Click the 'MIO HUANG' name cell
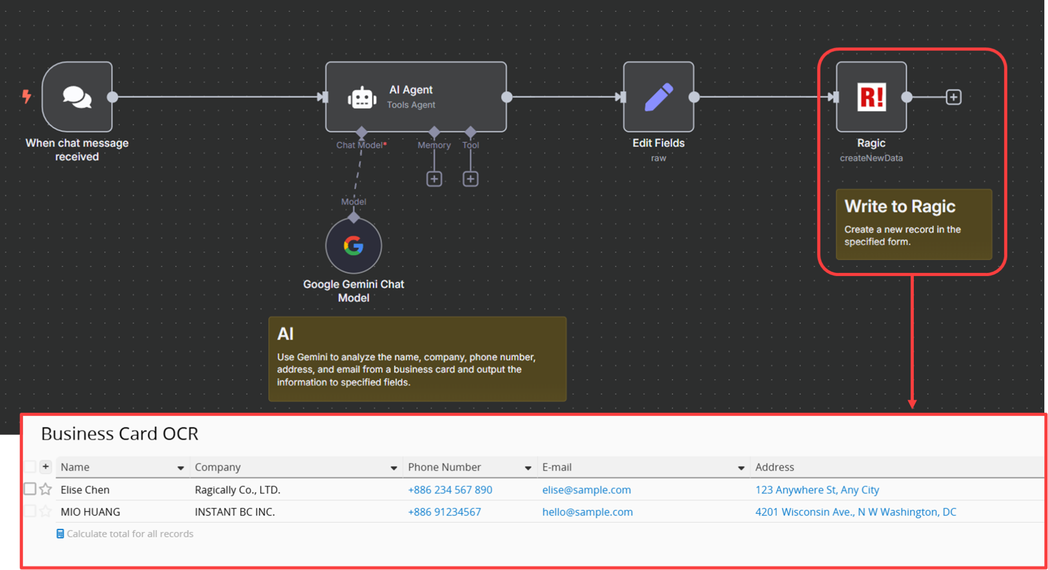Image resolution: width=1048 pixels, height=570 pixels. tap(90, 512)
